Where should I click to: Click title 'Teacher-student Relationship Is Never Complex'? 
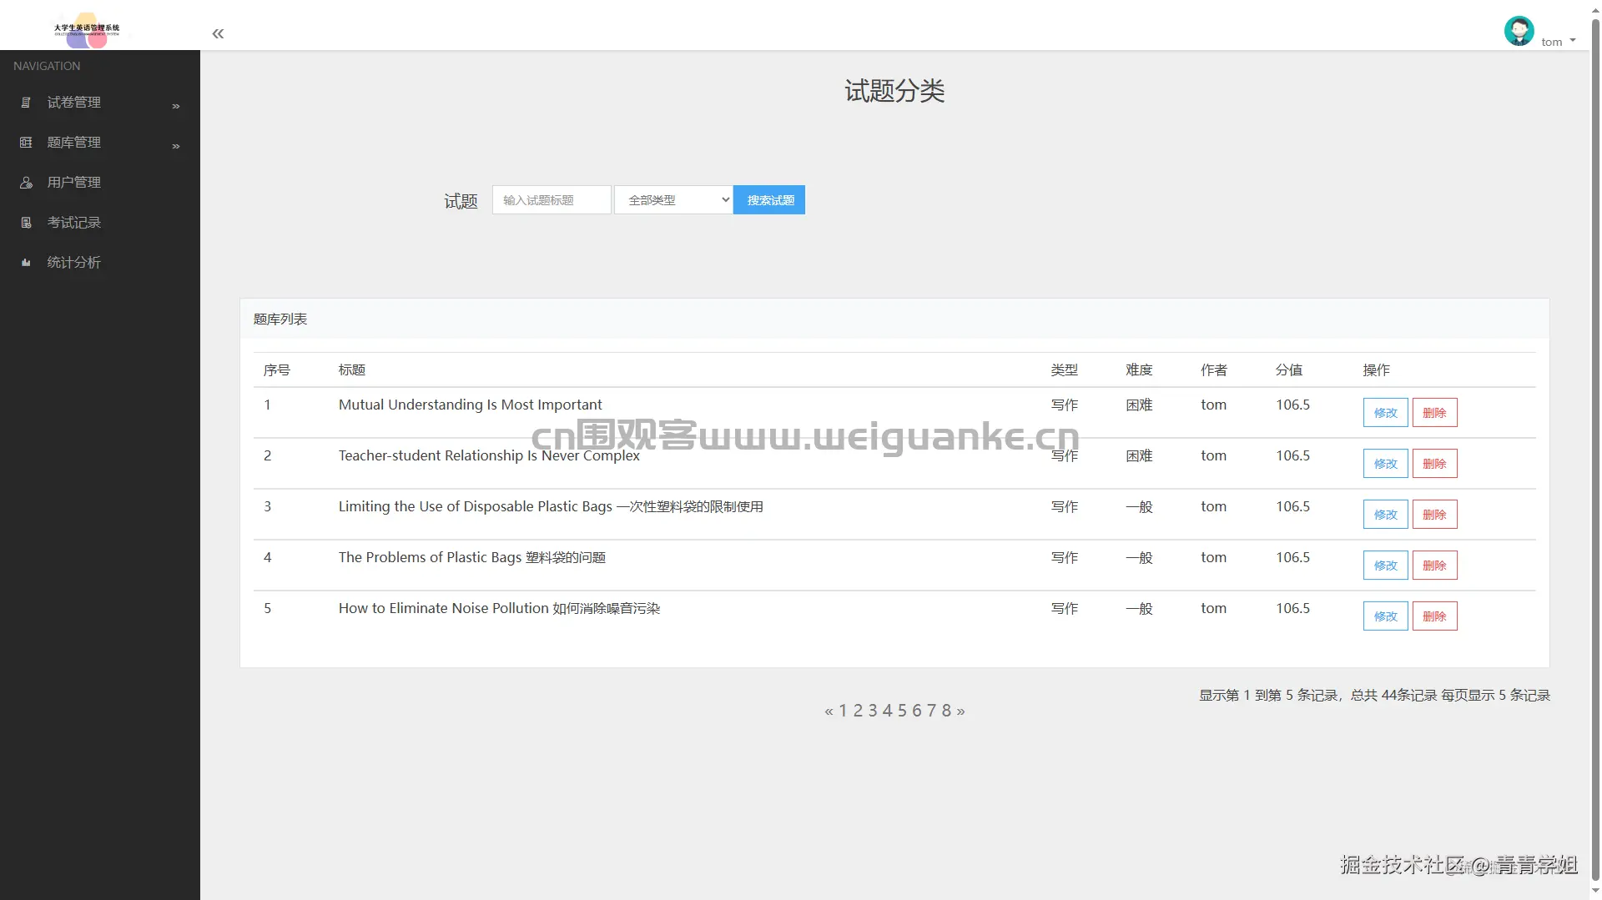(489, 455)
